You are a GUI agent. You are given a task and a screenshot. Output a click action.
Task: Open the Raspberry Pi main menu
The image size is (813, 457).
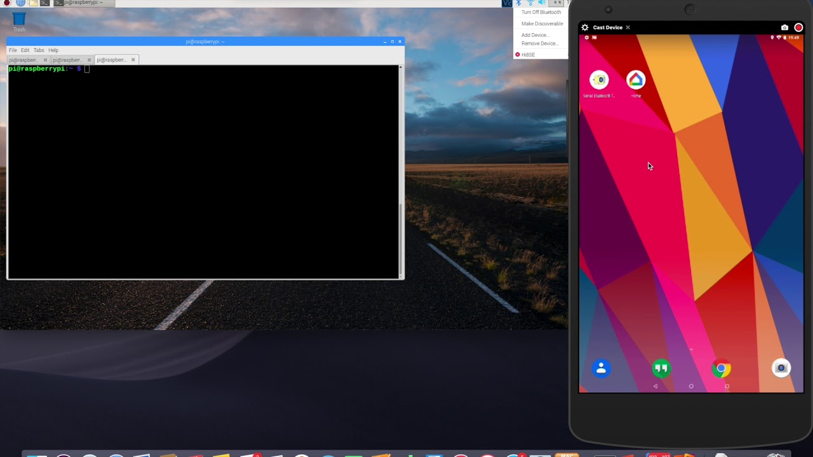click(x=7, y=3)
